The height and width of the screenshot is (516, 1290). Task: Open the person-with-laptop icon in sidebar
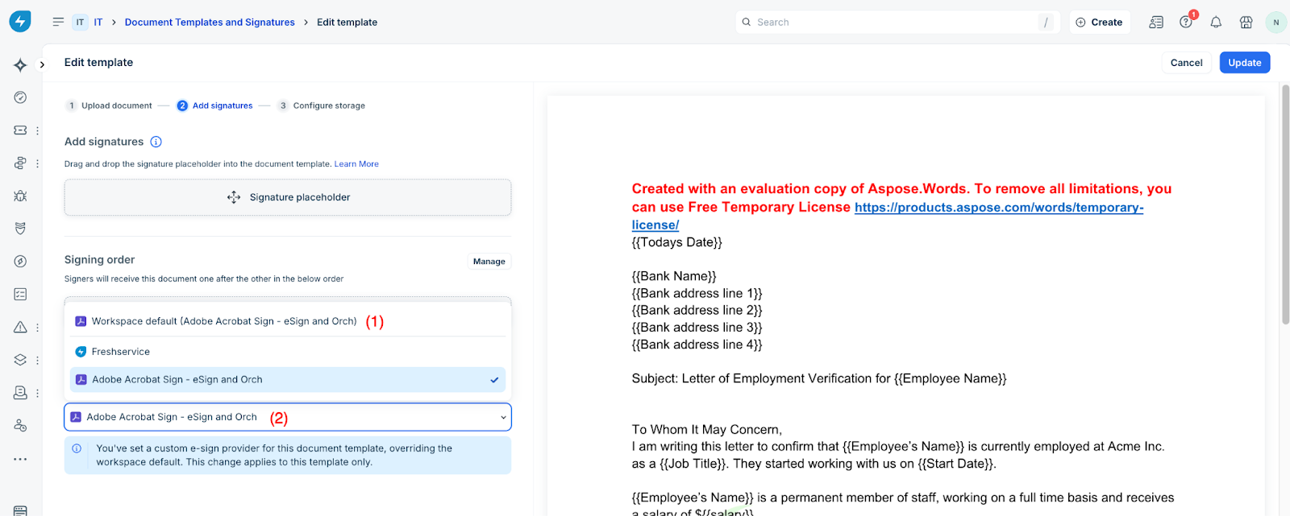coord(20,393)
